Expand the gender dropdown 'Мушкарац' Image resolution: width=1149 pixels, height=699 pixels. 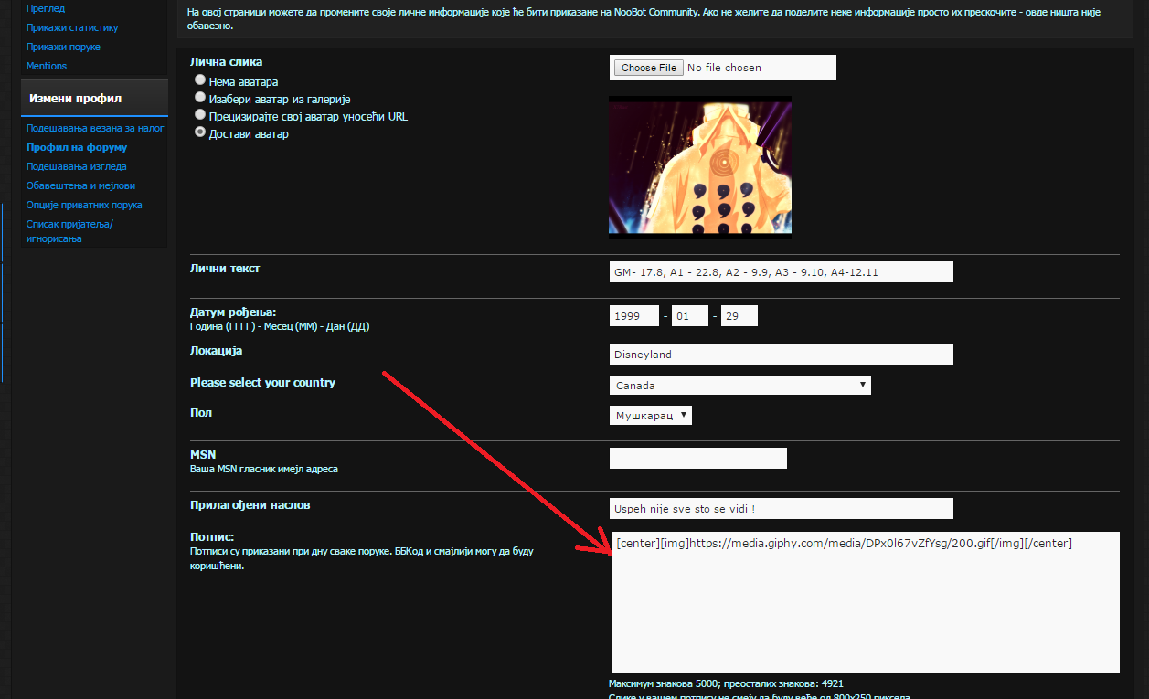650,416
